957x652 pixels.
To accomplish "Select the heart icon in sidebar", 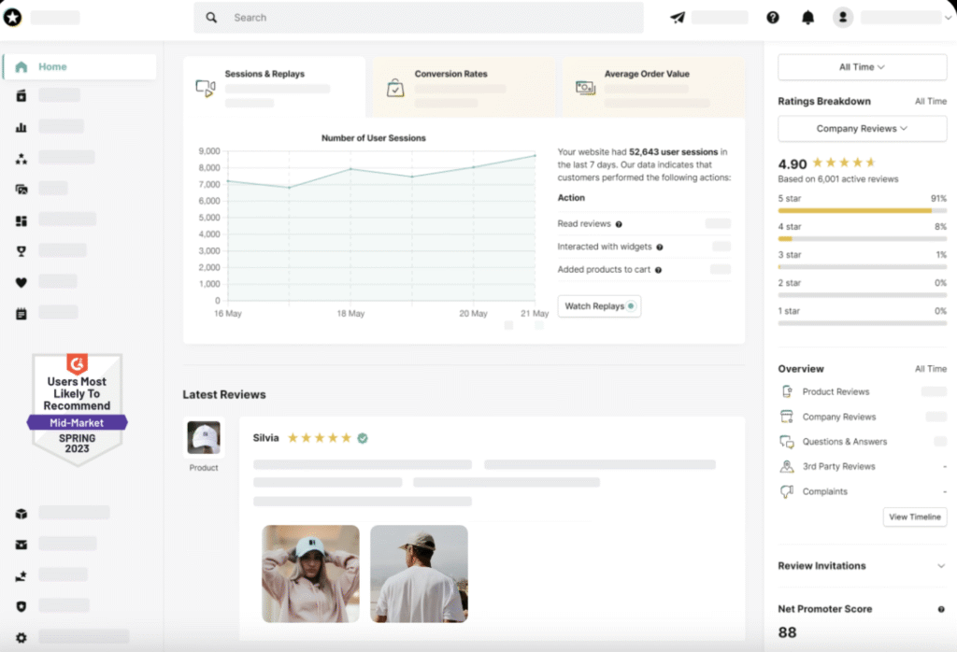I will coord(21,282).
